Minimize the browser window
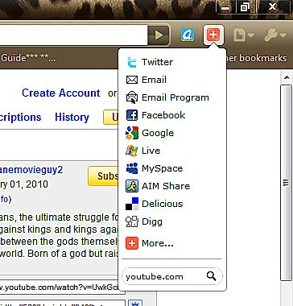Viewport: 293px width, 306px height. coord(225,7)
